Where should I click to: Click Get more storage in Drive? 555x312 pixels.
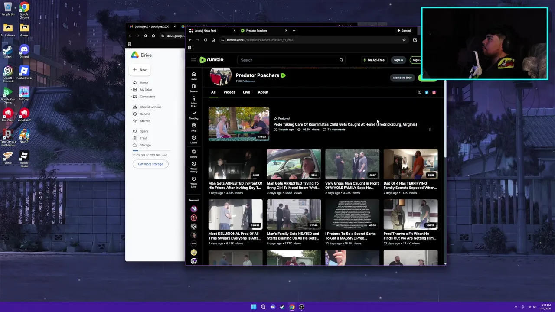coord(150,164)
